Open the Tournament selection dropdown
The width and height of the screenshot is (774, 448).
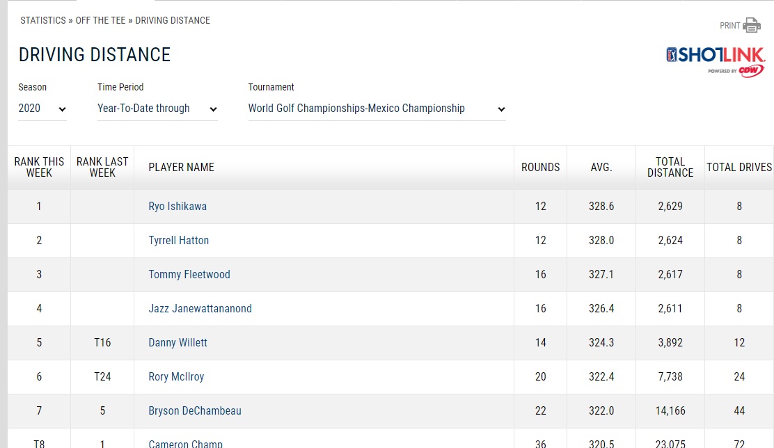(377, 109)
